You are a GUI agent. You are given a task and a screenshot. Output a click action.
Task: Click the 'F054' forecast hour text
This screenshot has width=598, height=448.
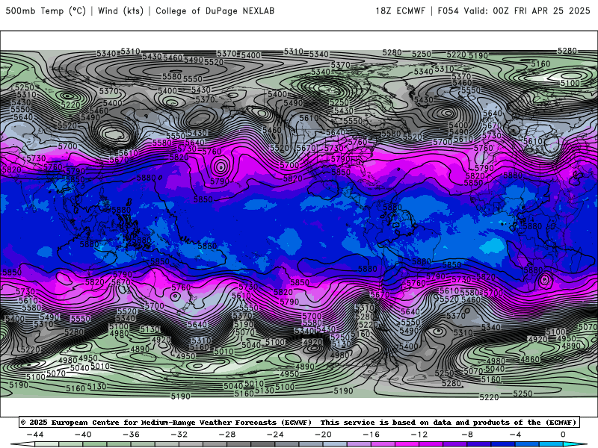tap(448, 10)
